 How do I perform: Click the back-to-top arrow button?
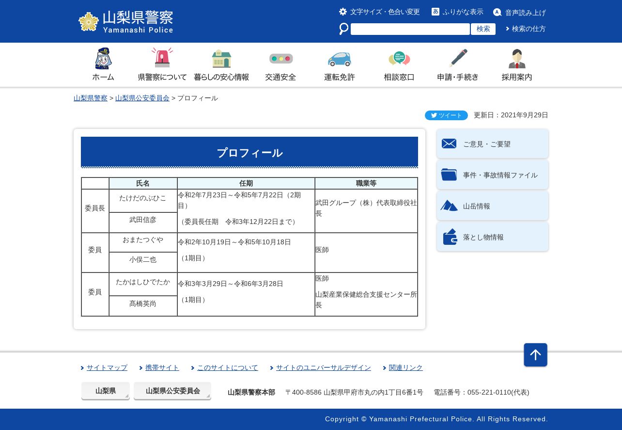[x=535, y=355]
